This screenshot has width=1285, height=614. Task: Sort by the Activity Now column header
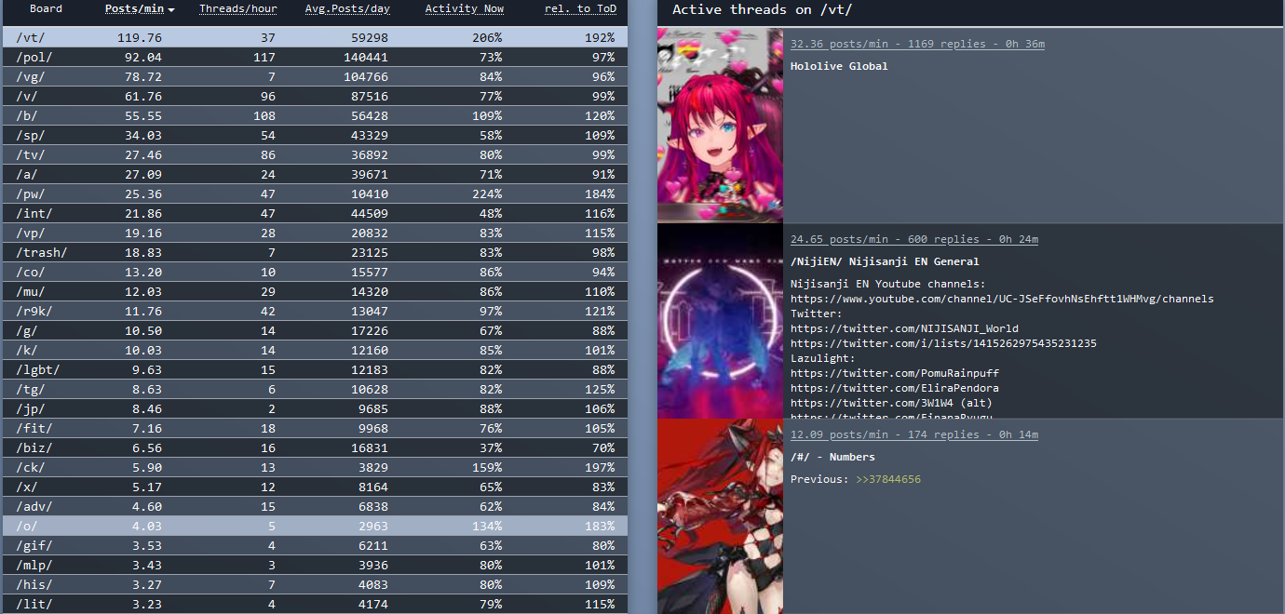click(465, 9)
